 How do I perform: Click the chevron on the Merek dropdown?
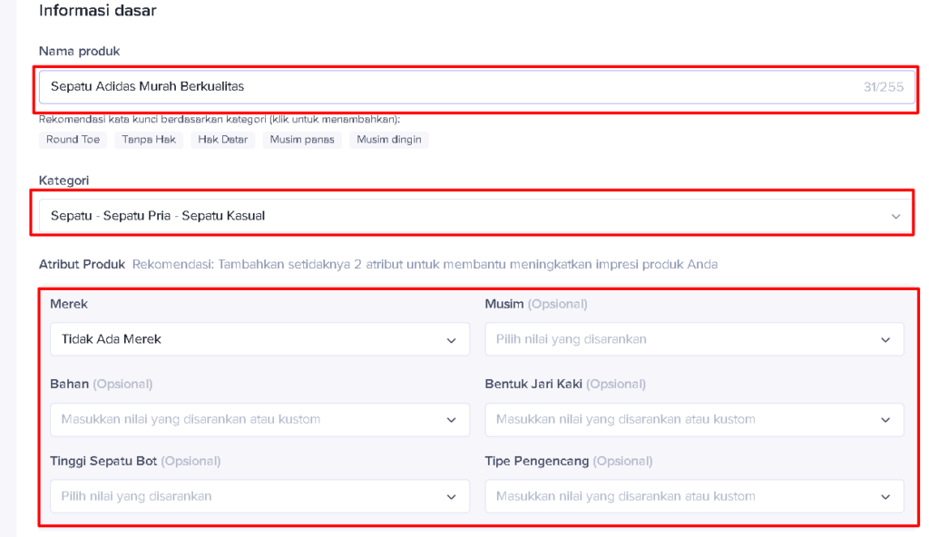(x=452, y=340)
